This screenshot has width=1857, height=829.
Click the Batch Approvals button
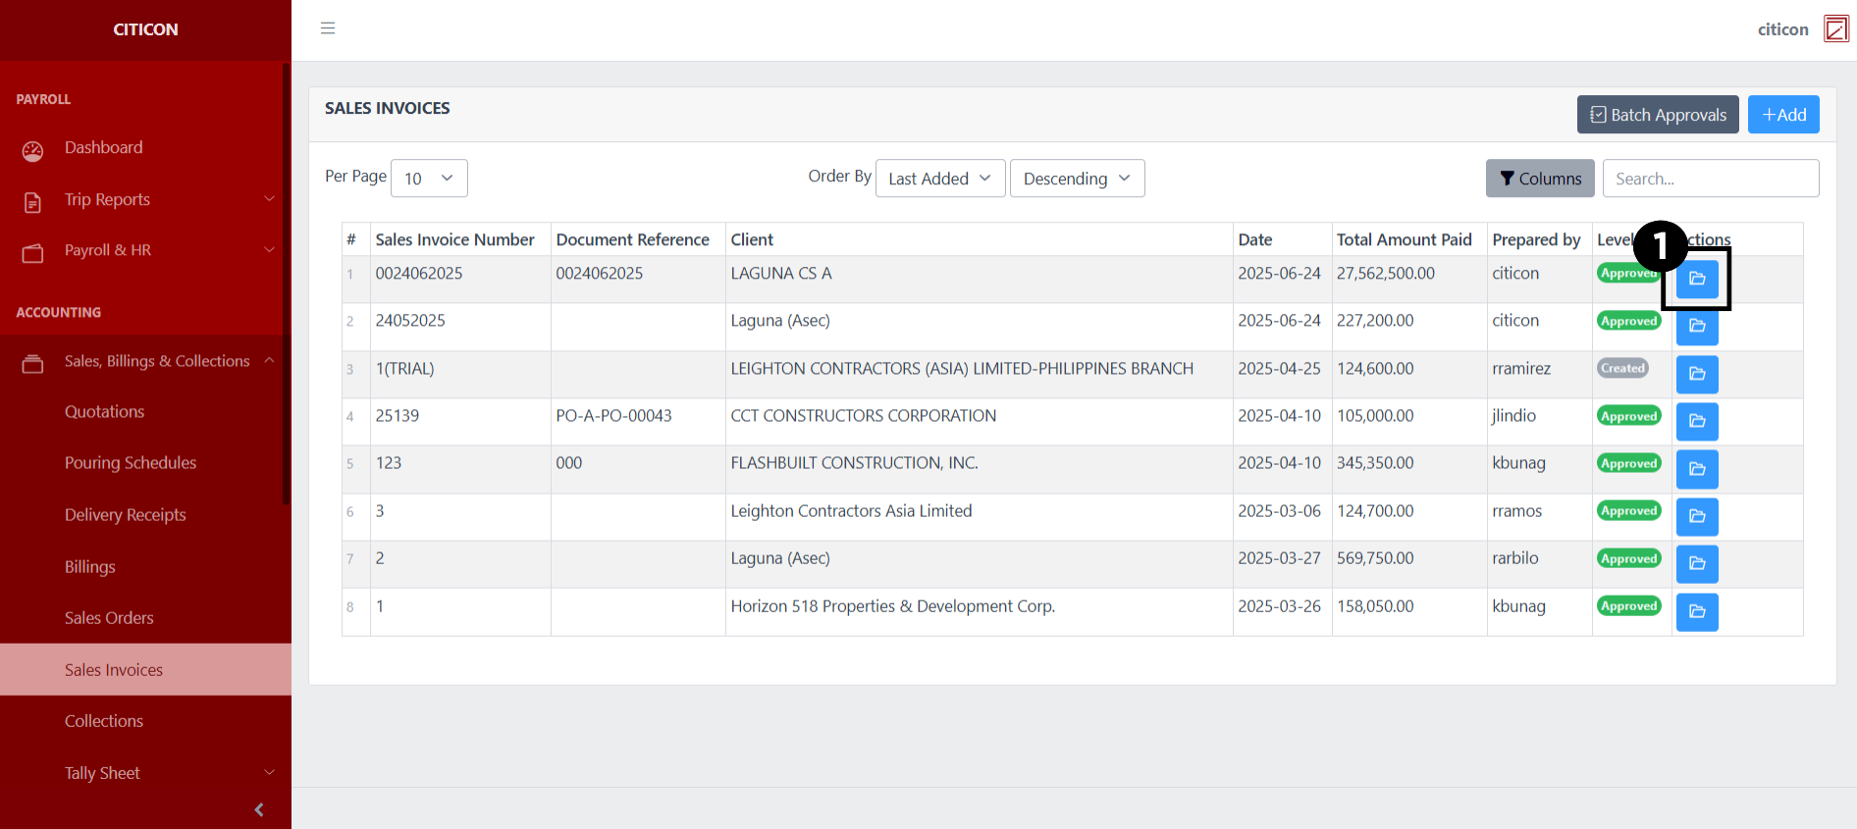(x=1658, y=115)
